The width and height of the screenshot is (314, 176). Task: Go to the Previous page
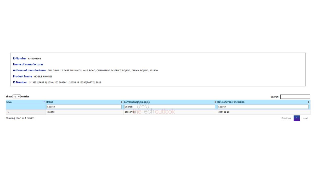pyautogui.click(x=286, y=118)
